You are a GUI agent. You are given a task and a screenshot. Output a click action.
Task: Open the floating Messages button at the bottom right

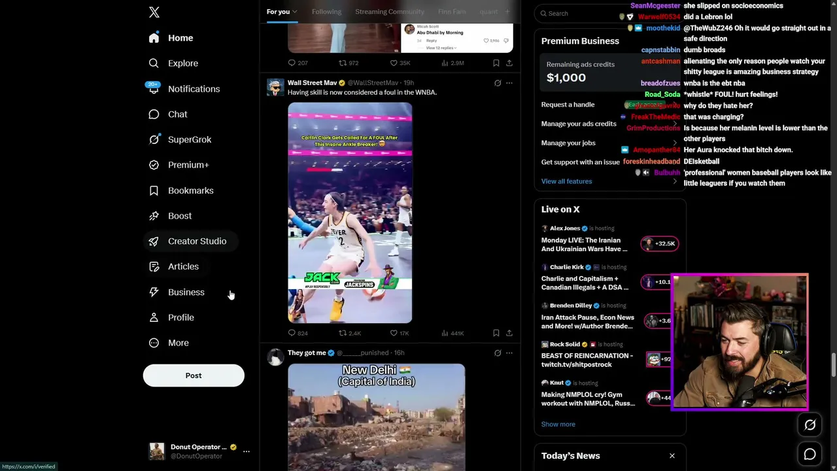pos(810,454)
